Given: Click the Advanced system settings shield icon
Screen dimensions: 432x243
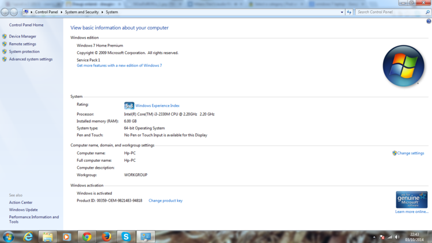Looking at the screenshot, I should 5,59.
